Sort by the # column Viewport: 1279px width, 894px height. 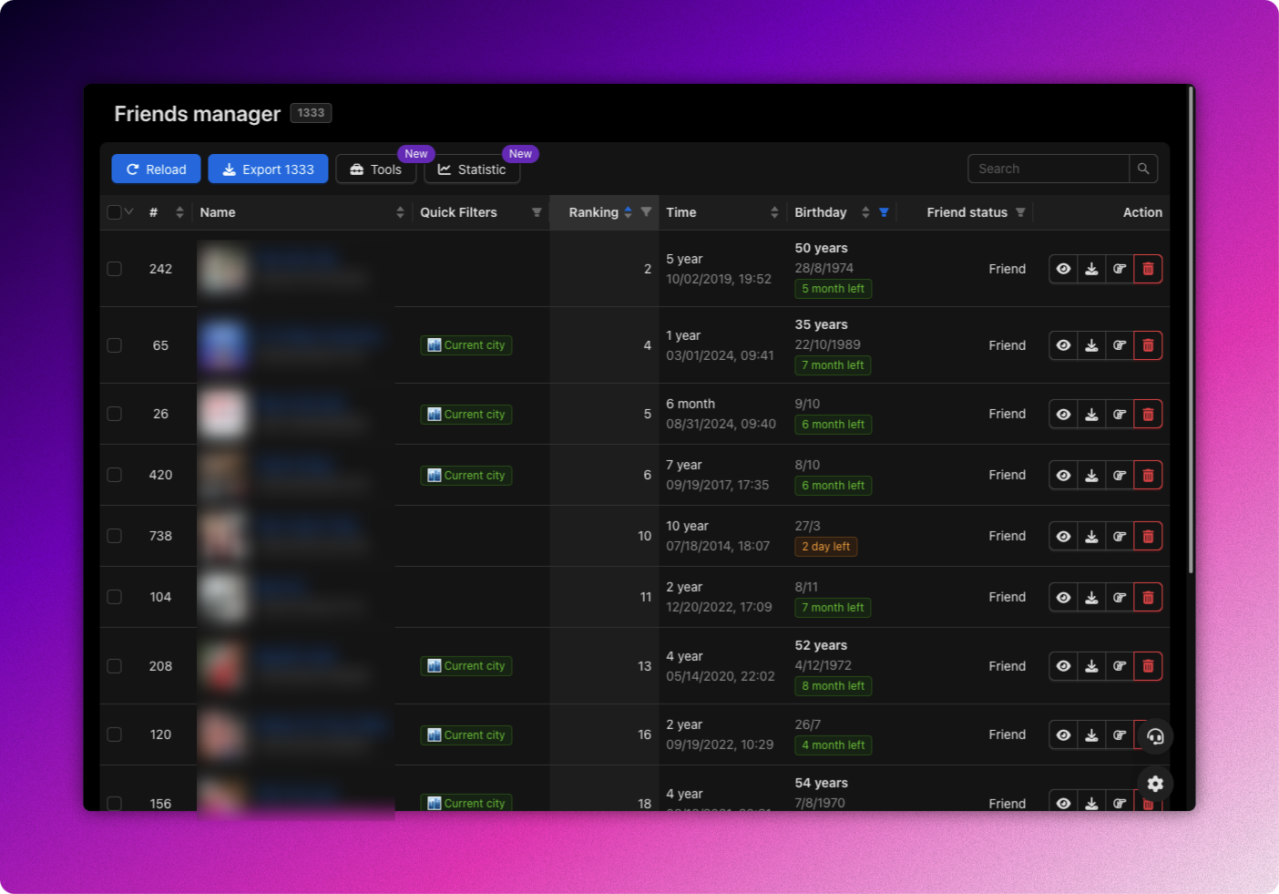click(x=179, y=212)
